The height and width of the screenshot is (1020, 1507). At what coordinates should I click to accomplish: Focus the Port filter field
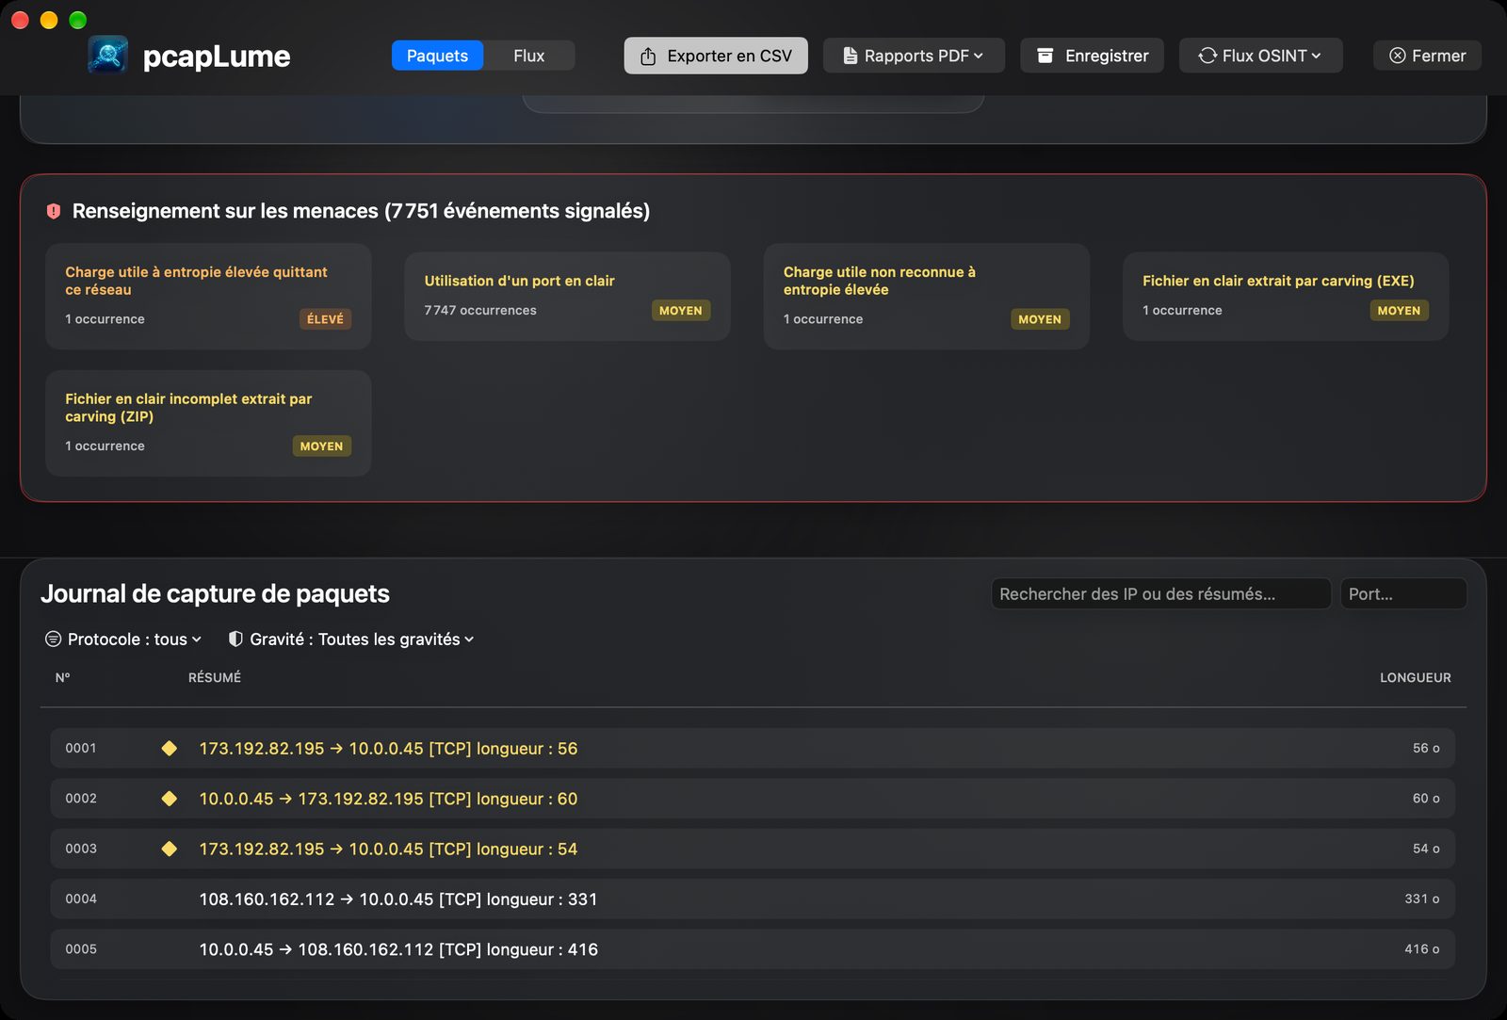tap(1403, 594)
